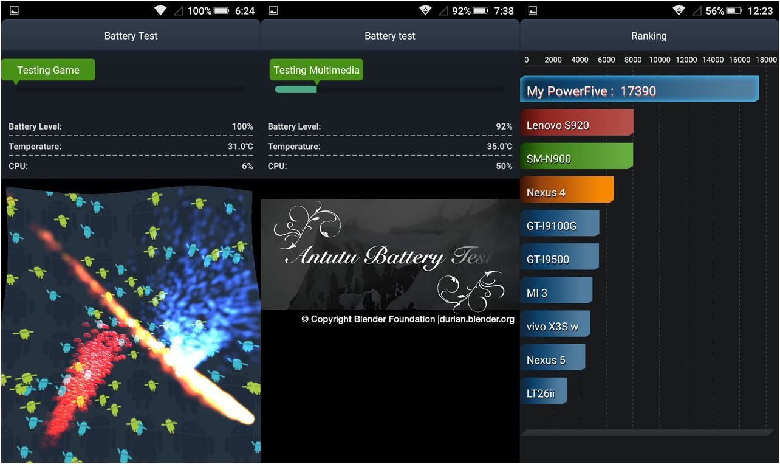The width and height of the screenshot is (780, 464).
Task: Tap the battery icon showing 100%
Action: 222,11
